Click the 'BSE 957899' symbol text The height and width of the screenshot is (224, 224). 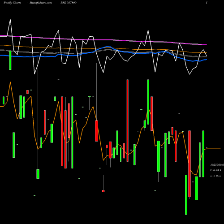tap(69, 3)
